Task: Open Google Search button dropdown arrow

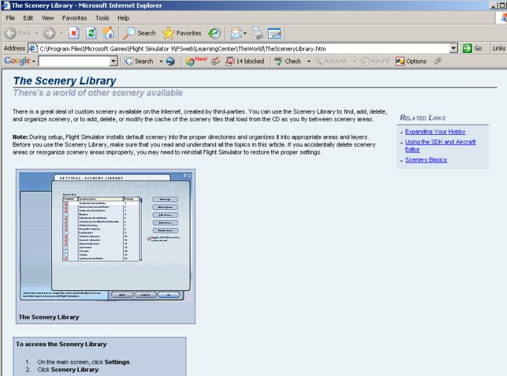Action: 161,61
